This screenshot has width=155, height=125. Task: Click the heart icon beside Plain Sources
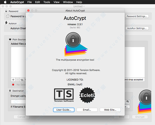pyautogui.click(x=10, y=39)
